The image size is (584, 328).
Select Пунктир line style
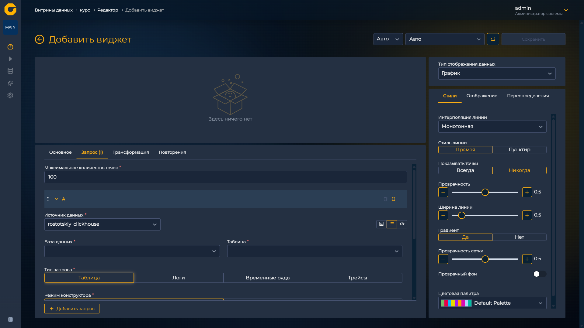pos(520,150)
